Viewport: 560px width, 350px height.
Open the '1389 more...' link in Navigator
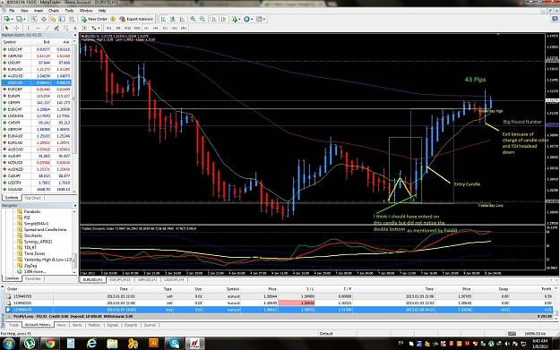[34, 271]
